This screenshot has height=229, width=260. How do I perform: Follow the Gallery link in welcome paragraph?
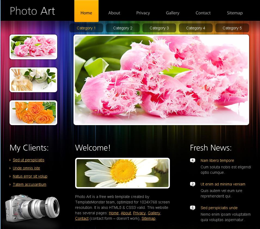(x=154, y=213)
